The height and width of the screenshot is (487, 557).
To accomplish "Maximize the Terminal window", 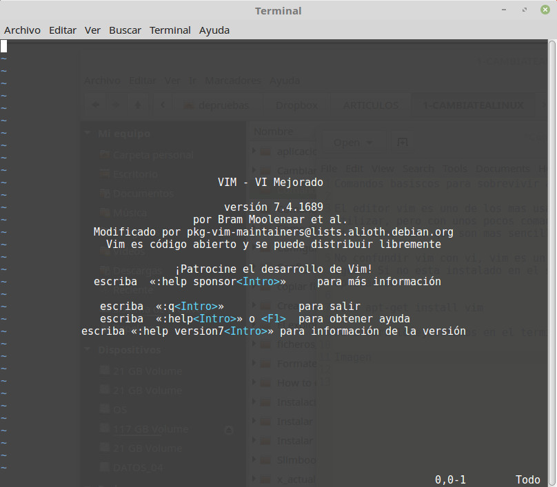I will click(x=525, y=10).
